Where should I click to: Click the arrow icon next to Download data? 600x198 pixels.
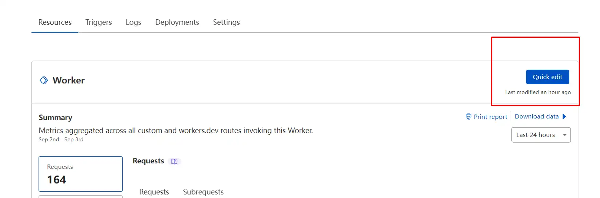564,117
